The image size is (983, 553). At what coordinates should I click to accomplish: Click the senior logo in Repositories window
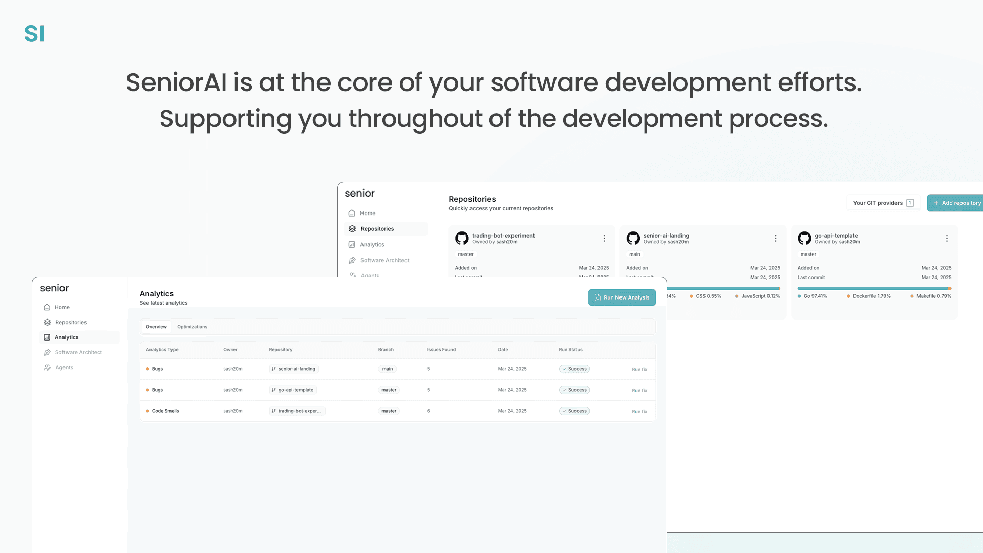359,193
